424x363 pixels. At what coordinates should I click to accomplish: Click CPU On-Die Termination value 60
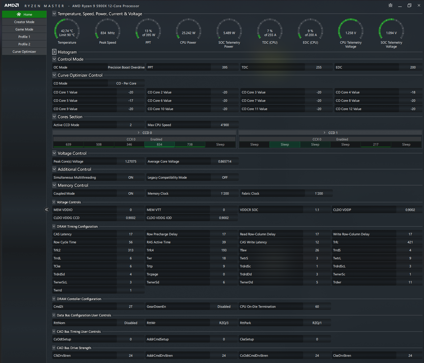[317, 307]
